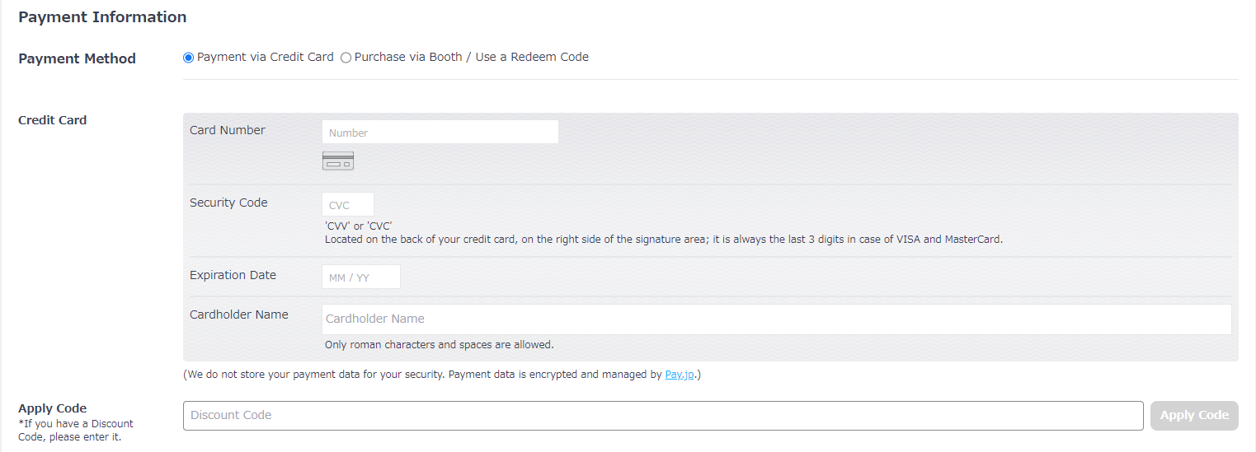This screenshot has width=1256, height=452.
Task: Choose Purchase via Booth / Redeem Code radio
Action: point(346,58)
